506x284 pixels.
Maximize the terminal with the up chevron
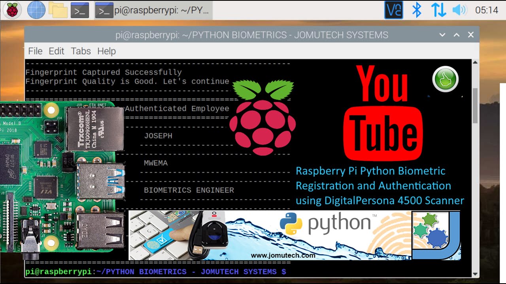[x=457, y=35]
